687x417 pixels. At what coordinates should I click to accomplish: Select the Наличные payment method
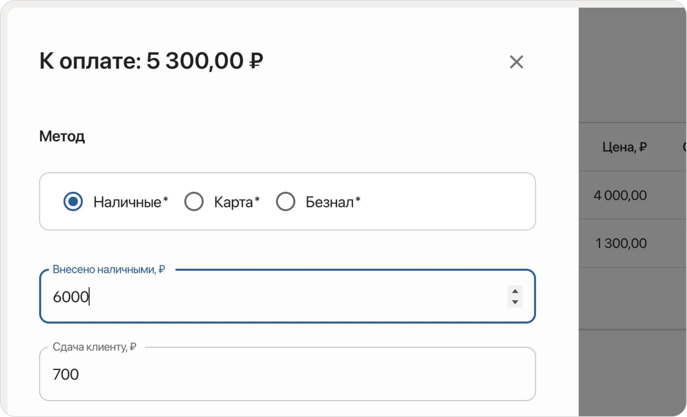click(73, 201)
